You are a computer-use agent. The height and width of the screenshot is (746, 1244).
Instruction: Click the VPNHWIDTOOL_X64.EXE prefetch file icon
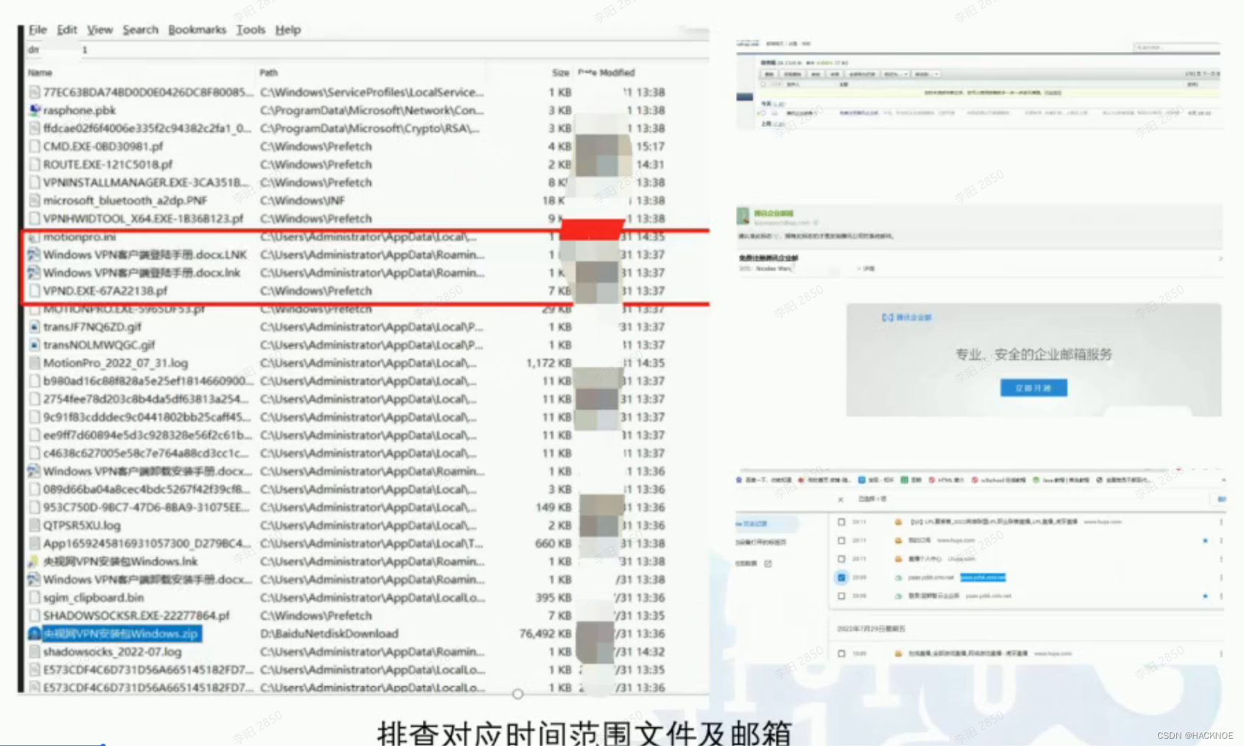point(34,219)
